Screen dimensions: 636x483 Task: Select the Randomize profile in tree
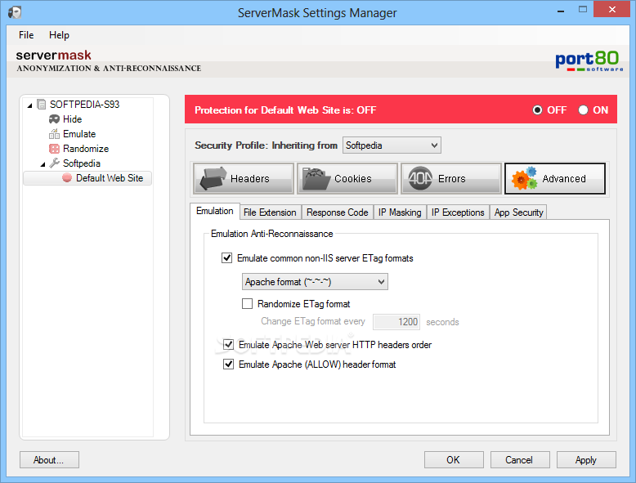[x=86, y=149]
